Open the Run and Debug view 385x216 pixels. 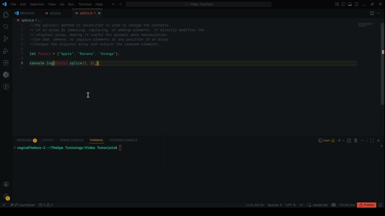[6, 51]
